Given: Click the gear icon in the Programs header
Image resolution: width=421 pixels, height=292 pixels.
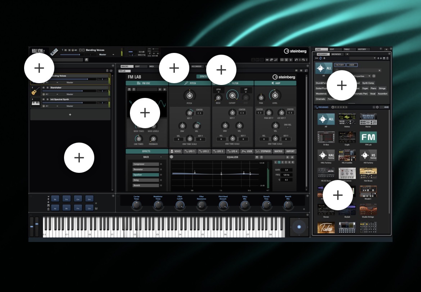Looking at the screenshot, I should pos(377,107).
